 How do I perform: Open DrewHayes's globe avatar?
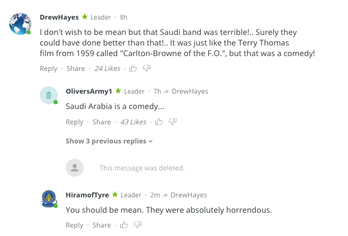point(21,23)
